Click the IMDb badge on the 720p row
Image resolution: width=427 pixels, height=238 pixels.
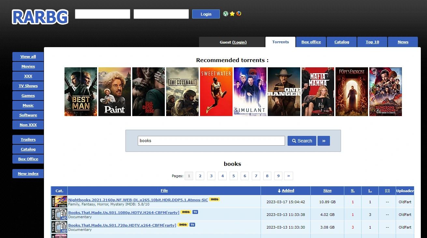click(183, 225)
